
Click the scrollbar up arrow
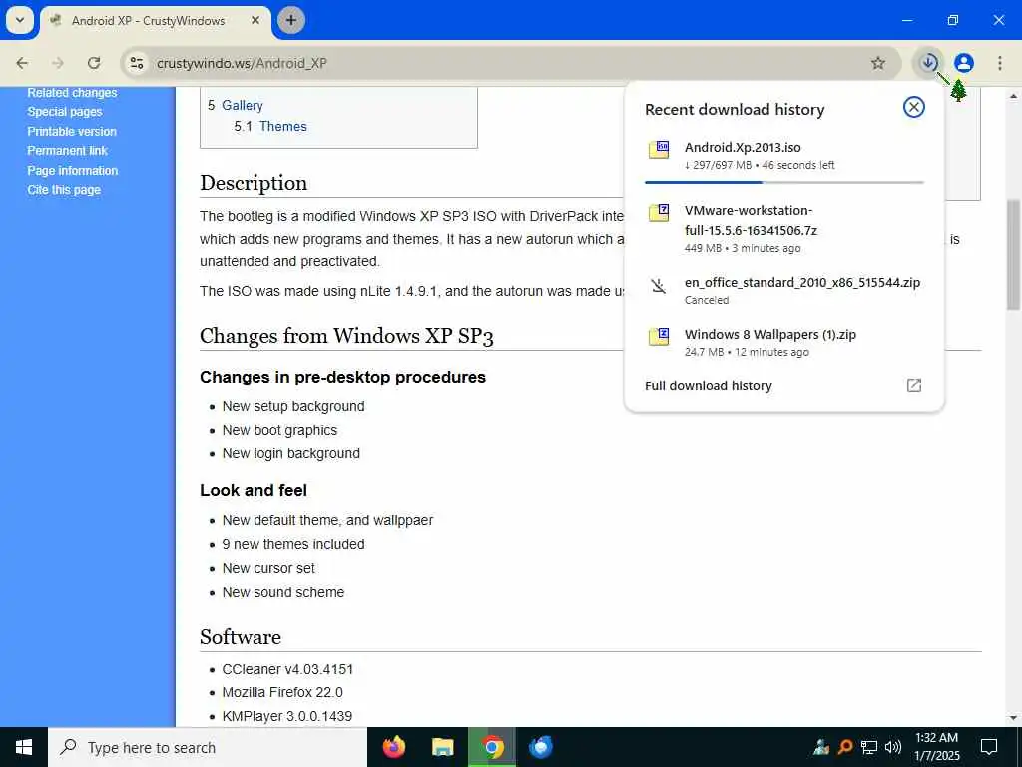[x=1014, y=96]
